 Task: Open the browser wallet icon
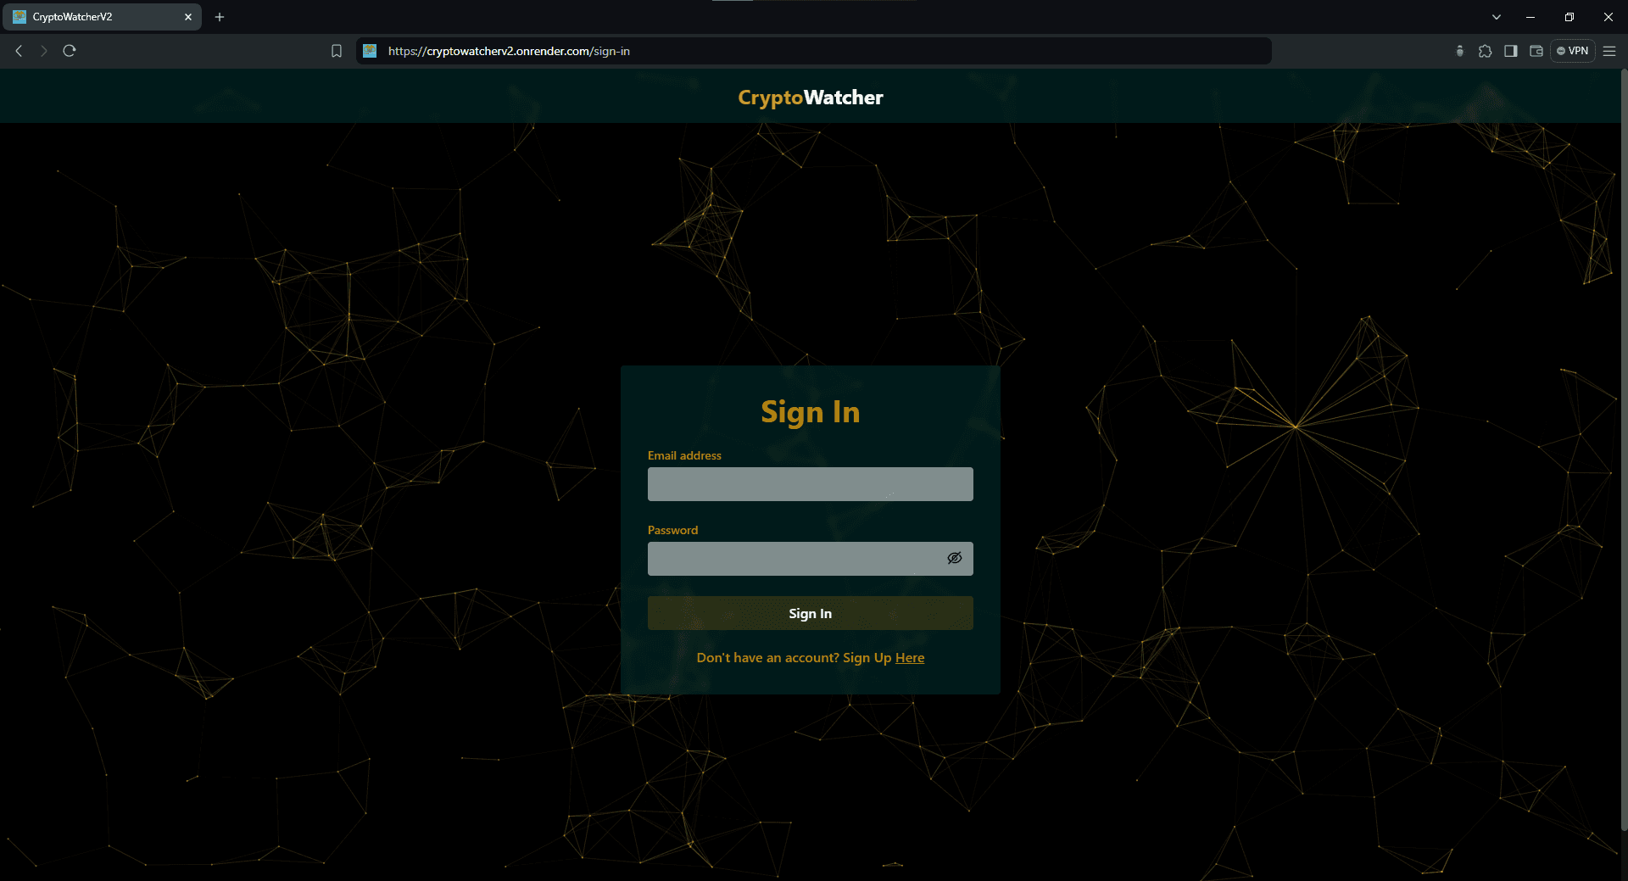[x=1536, y=51]
